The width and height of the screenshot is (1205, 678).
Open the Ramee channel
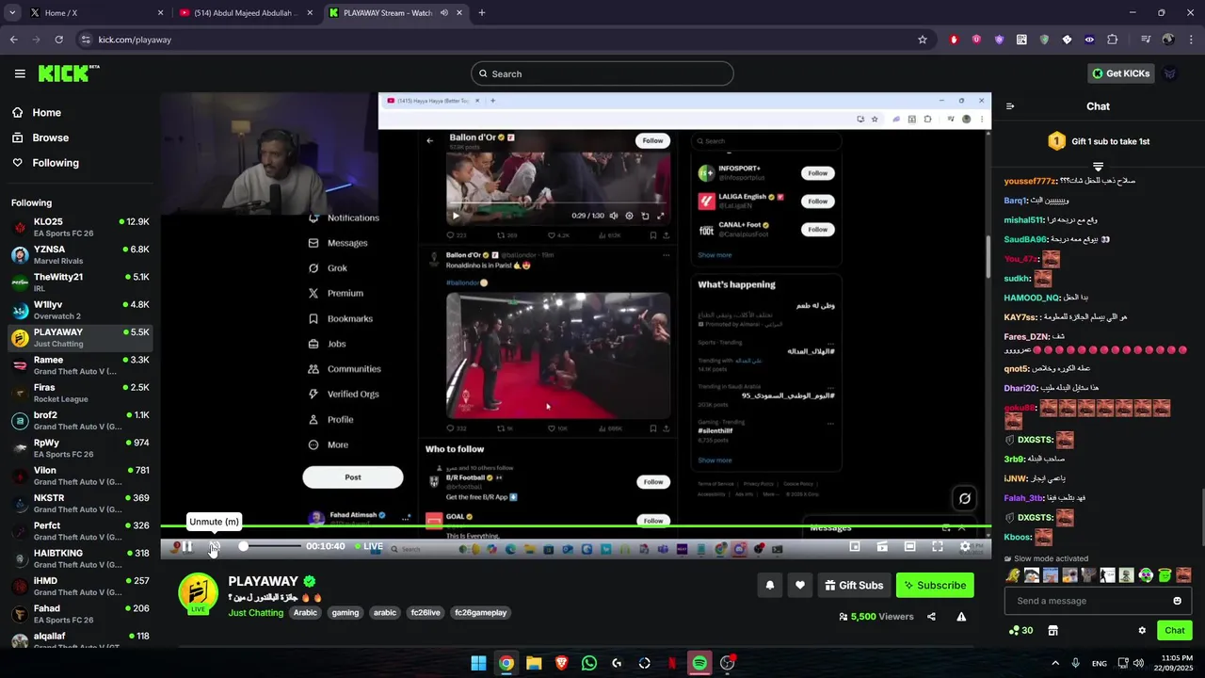coord(80,365)
